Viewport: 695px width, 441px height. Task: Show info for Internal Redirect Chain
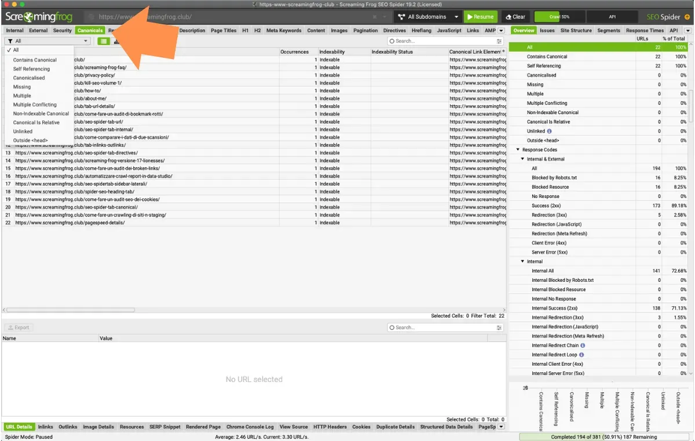(x=583, y=346)
